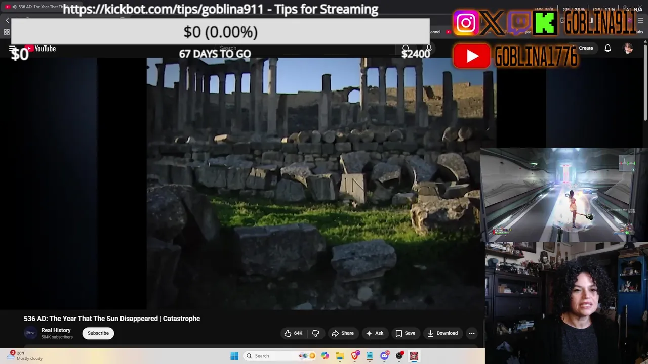This screenshot has height=364, width=648.
Task: Share the 536 AD video
Action: (x=343, y=333)
